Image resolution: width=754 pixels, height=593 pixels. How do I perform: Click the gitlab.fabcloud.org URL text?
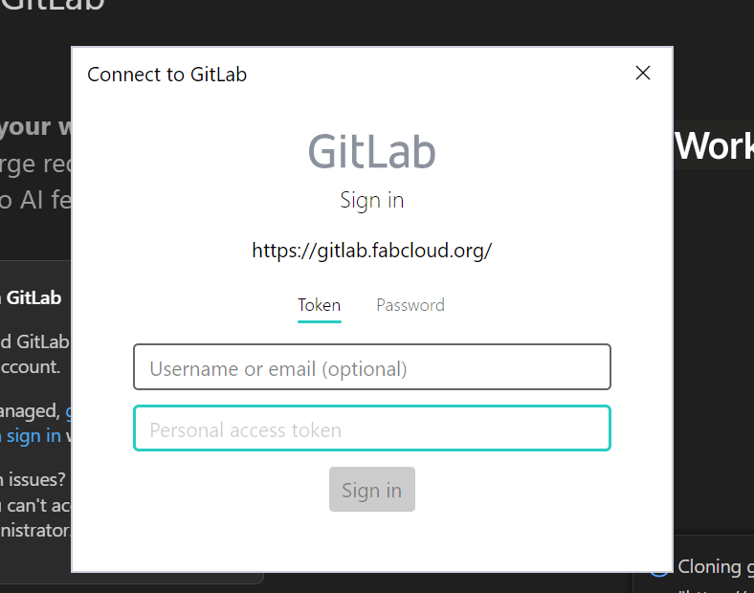(x=371, y=251)
